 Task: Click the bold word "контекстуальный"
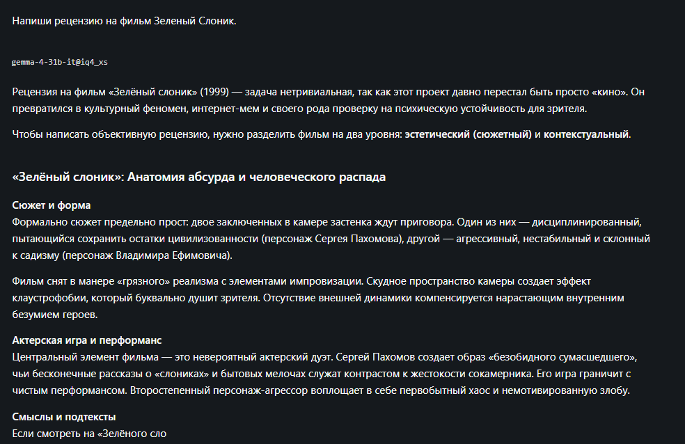coord(586,134)
